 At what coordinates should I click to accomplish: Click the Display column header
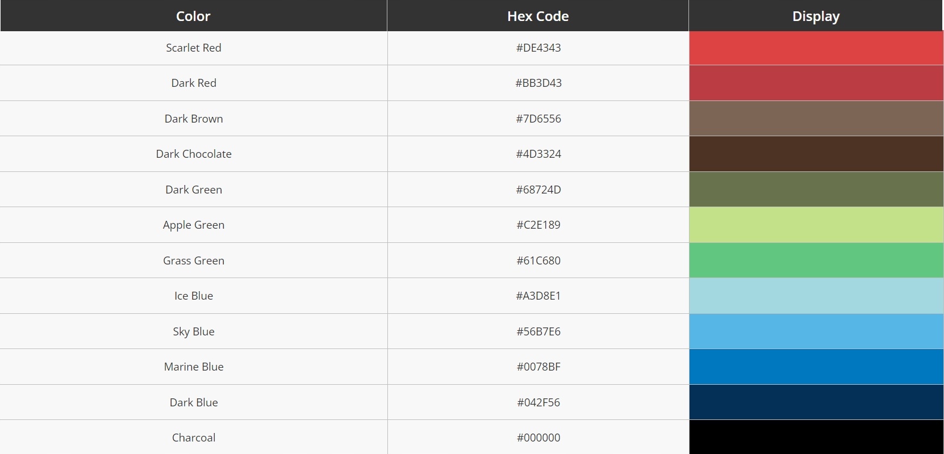(x=816, y=16)
